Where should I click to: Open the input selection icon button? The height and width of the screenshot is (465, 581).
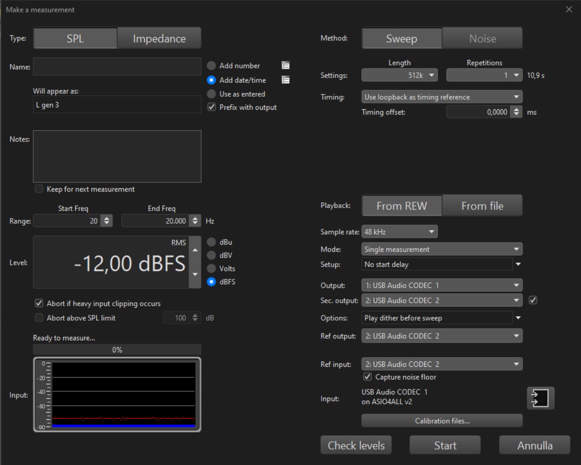[541, 398]
